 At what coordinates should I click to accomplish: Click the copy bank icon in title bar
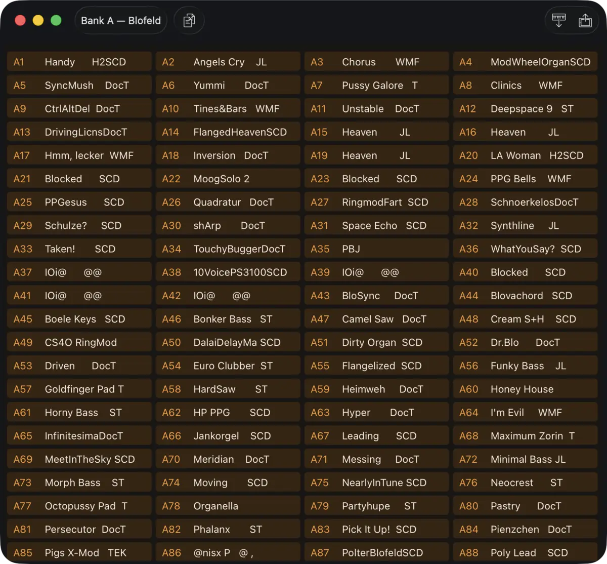click(x=189, y=21)
